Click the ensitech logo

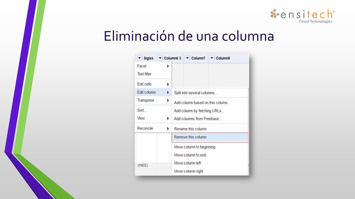coord(302,16)
